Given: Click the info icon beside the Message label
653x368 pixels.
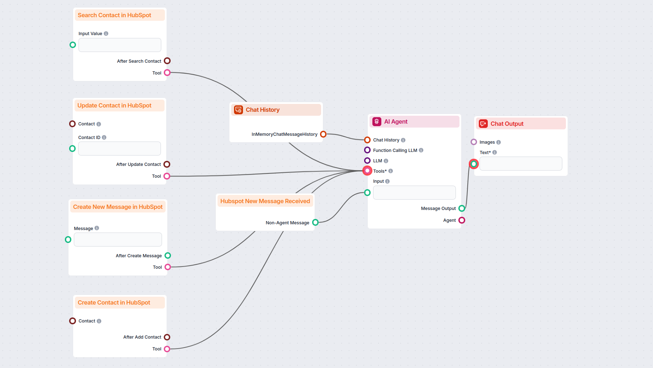Looking at the screenshot, I should pyautogui.click(x=96, y=228).
